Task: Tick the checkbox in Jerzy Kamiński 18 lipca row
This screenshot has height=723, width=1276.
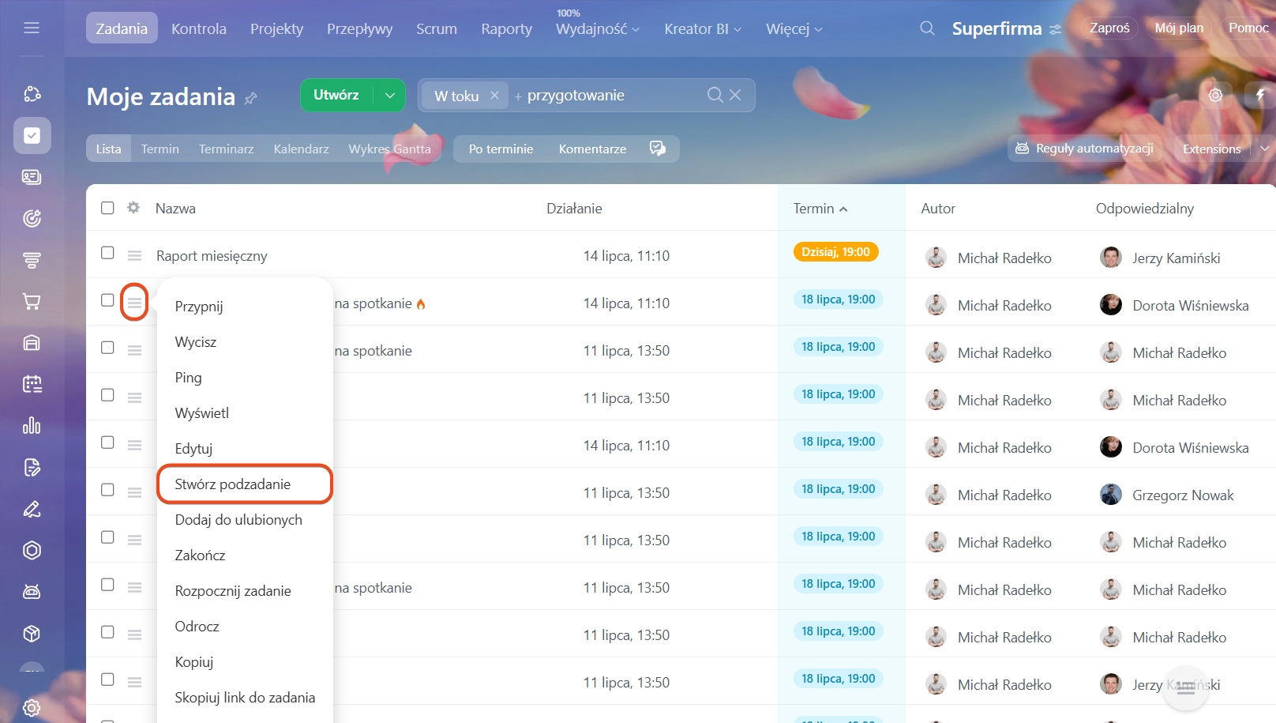Action: pos(107,680)
